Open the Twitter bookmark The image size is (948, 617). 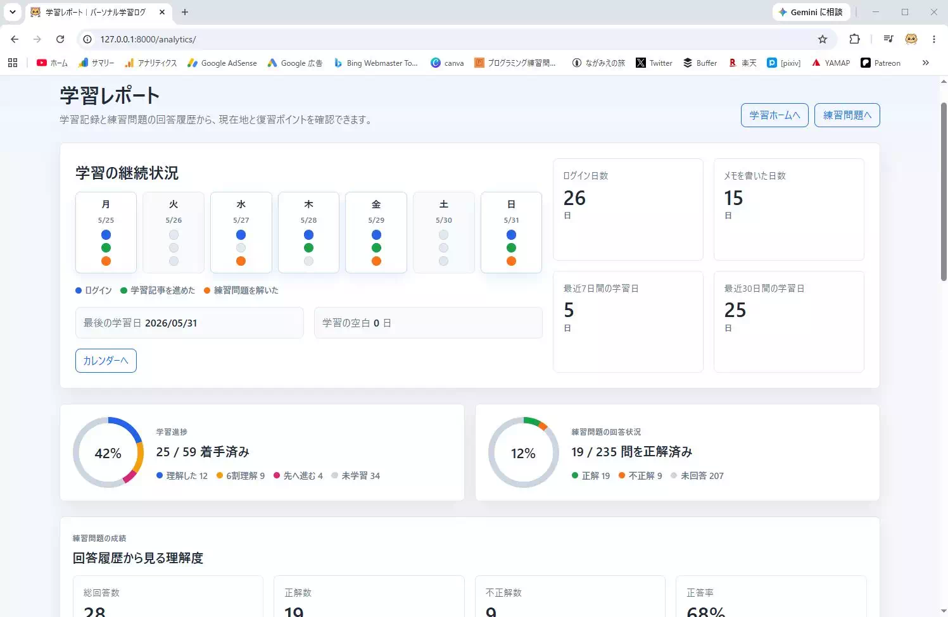[654, 63]
